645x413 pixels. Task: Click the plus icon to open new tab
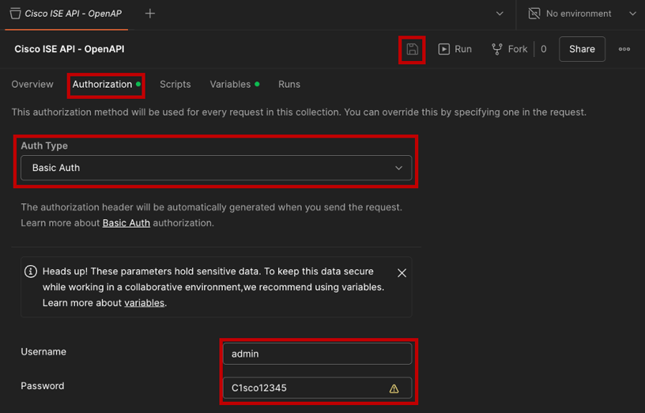(150, 13)
